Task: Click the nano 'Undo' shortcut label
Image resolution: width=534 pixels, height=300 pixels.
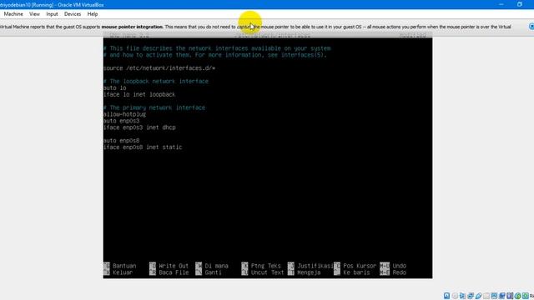Action: [x=399, y=266]
